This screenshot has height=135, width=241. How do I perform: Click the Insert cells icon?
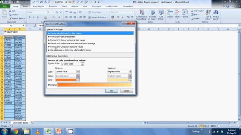[170, 12]
